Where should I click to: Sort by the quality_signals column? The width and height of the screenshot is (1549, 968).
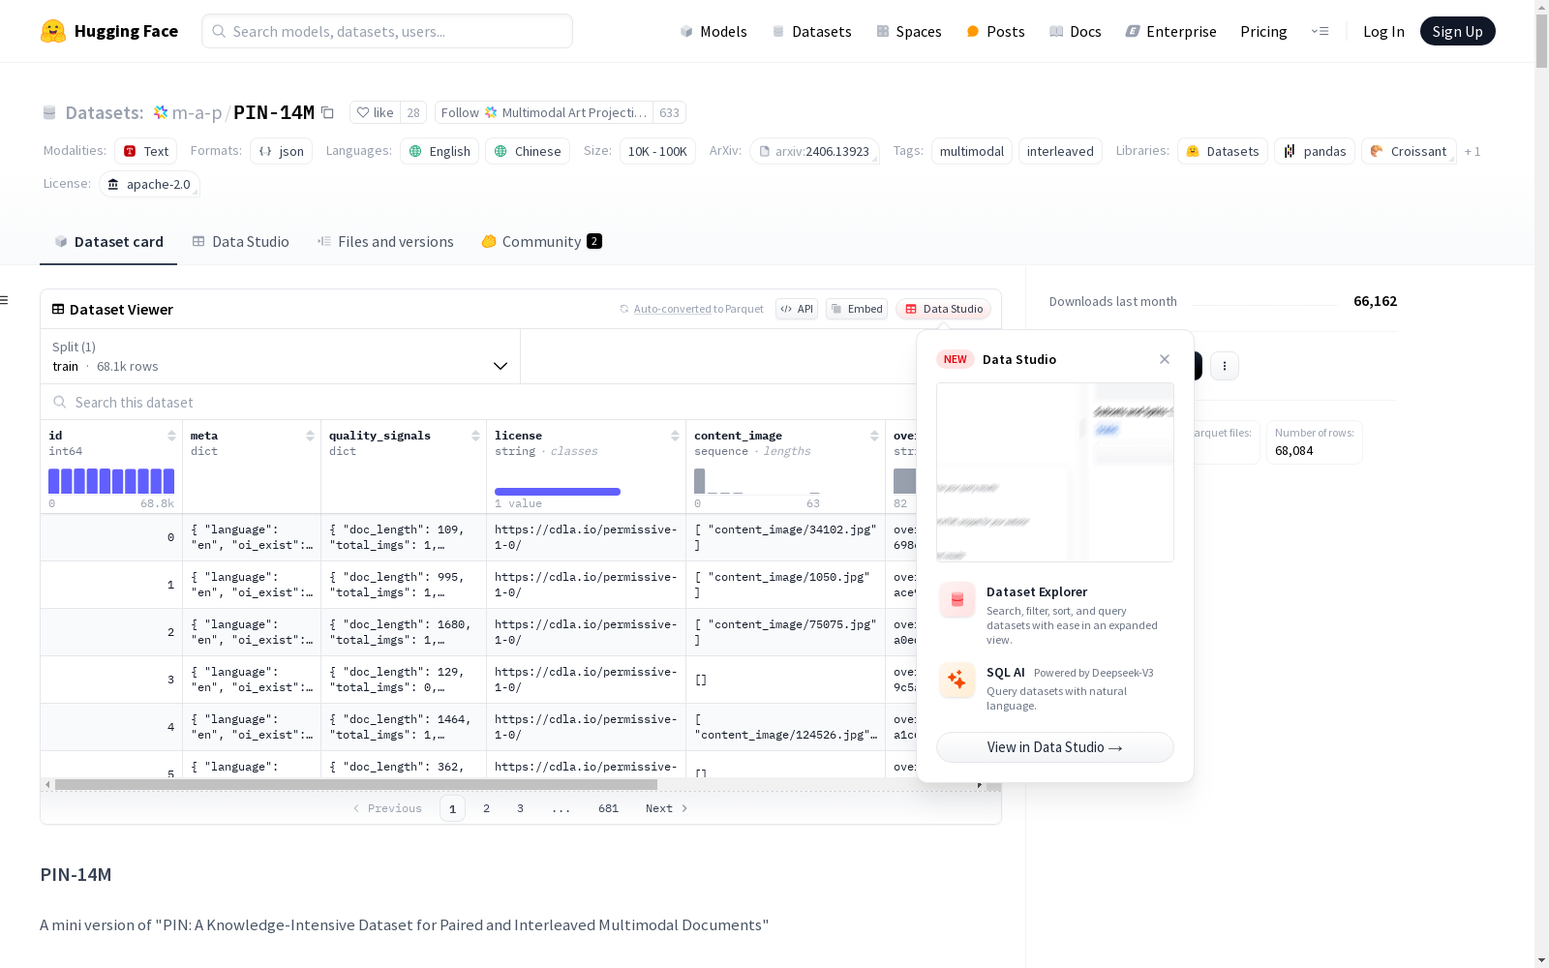(475, 436)
